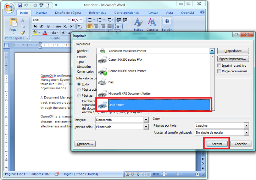Cut selection with scissors icon
Image resolution: width=256 pixels, height=180 pixels.
(23, 20)
